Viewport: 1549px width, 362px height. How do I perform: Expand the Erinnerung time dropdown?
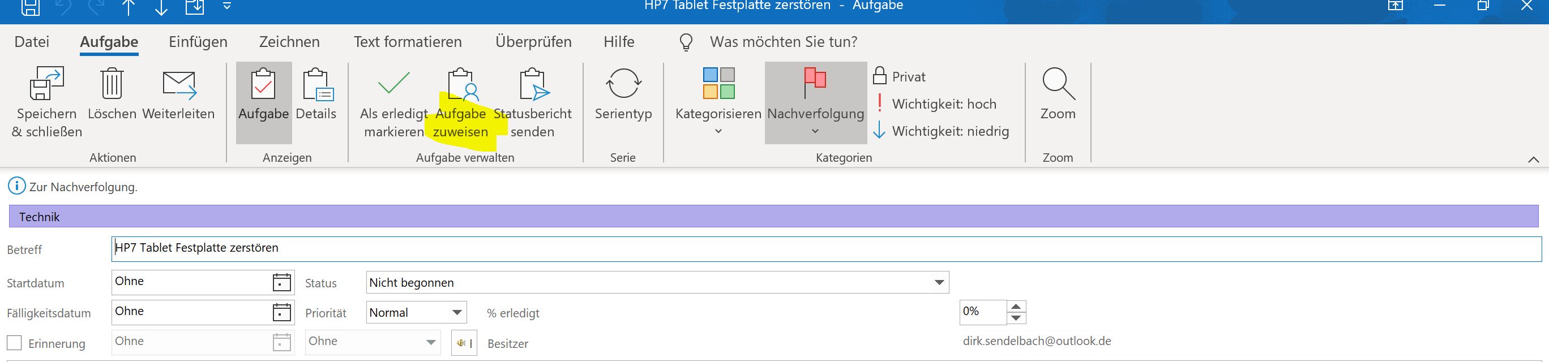[430, 342]
